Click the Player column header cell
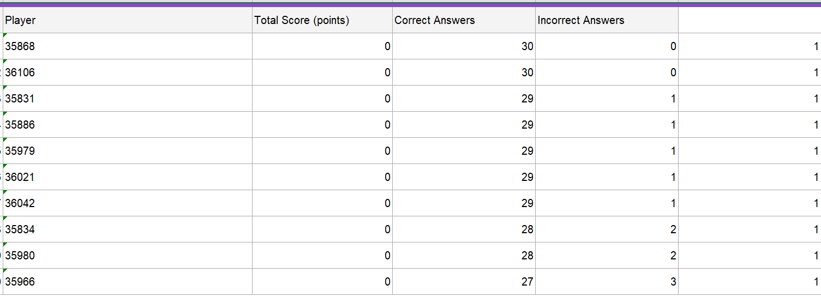Image resolution: width=821 pixels, height=297 pixels. [127, 20]
